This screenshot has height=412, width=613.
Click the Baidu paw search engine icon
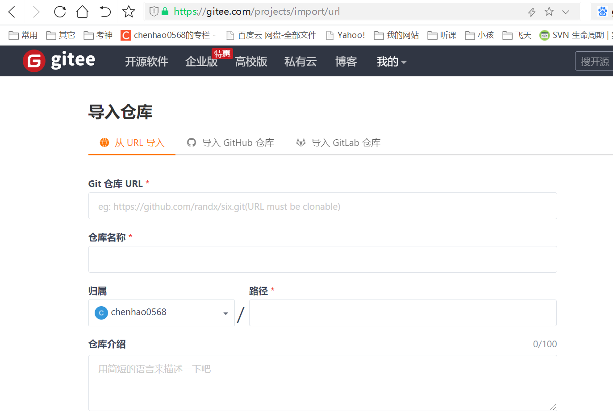pos(603,12)
